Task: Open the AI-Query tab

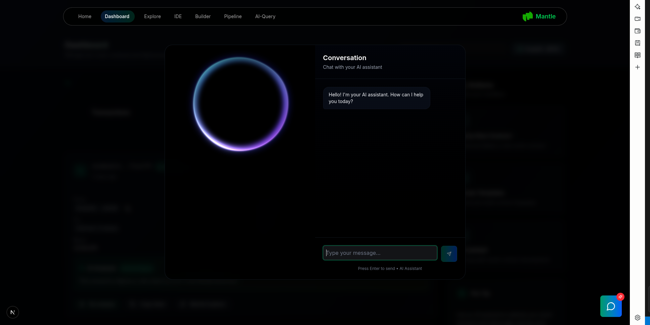Action: (x=265, y=16)
